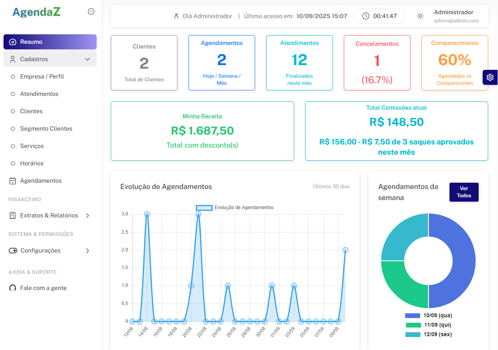Collapse the Cadastros menu chevron
Screen dimensions: 498x350
click(88, 59)
